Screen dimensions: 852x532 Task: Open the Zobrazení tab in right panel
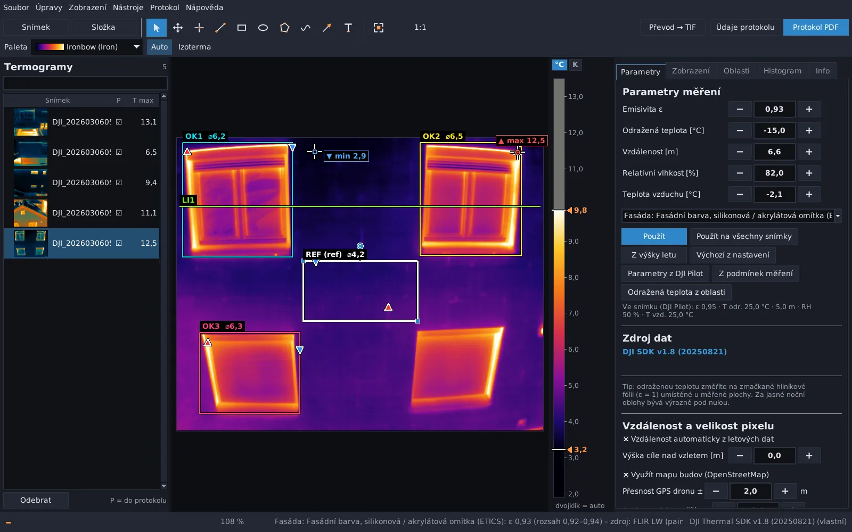click(691, 71)
